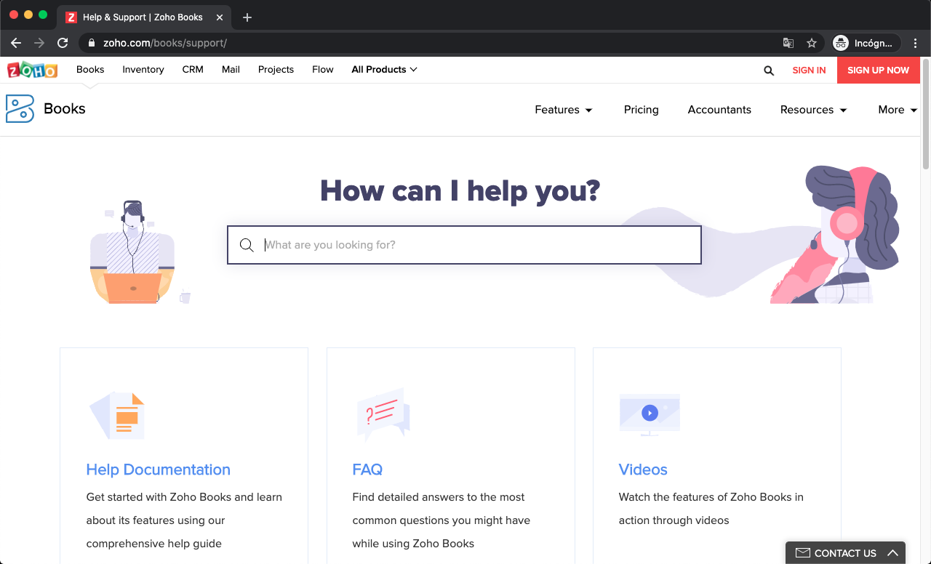931x564 pixels.
Task: Click the Zoho logo
Action: pyautogui.click(x=32, y=70)
